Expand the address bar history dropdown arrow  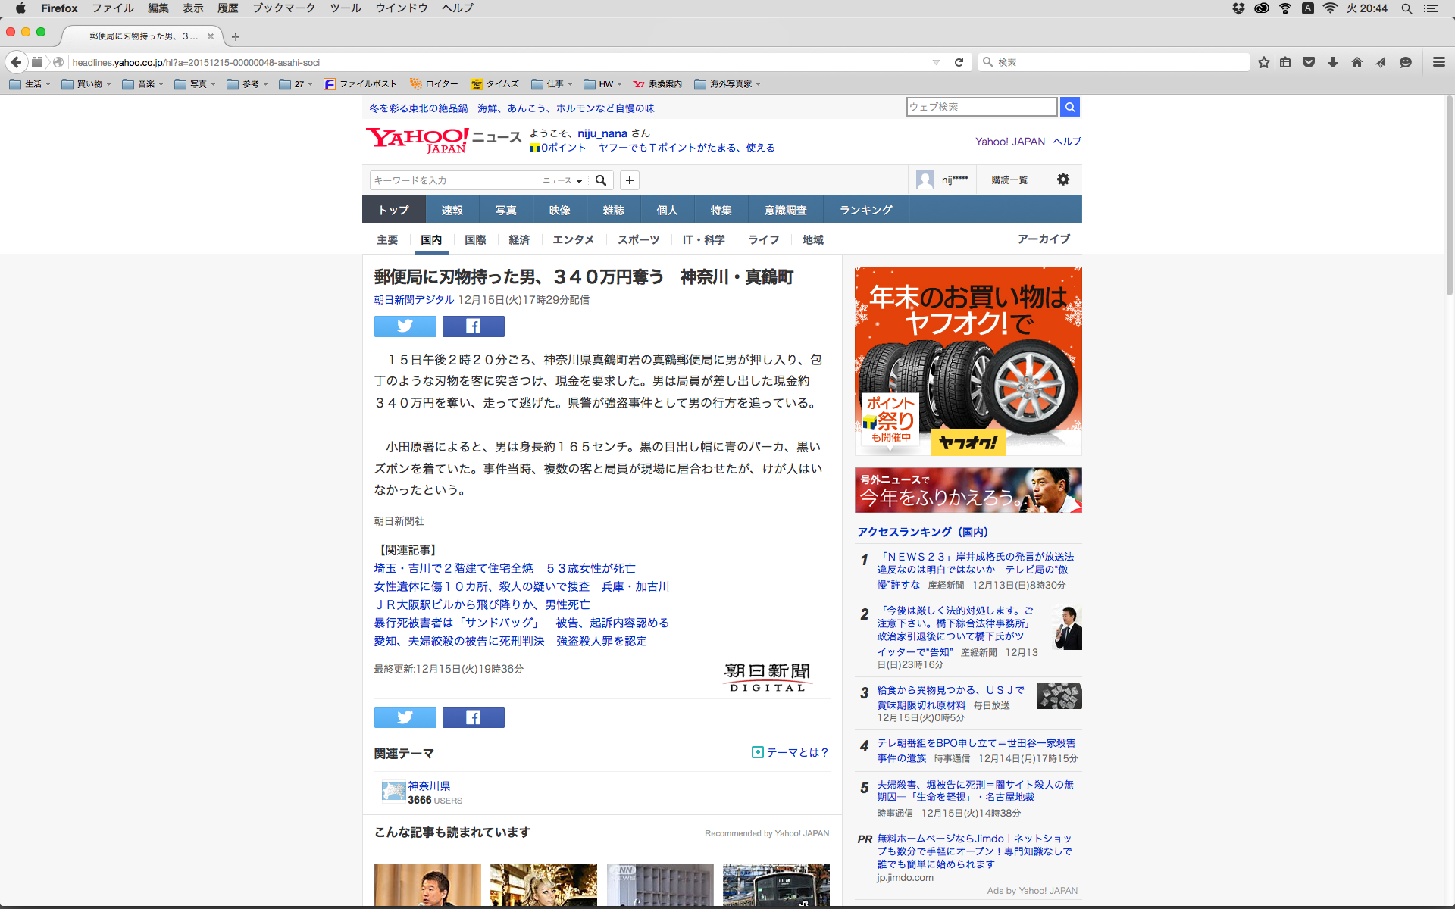click(936, 62)
